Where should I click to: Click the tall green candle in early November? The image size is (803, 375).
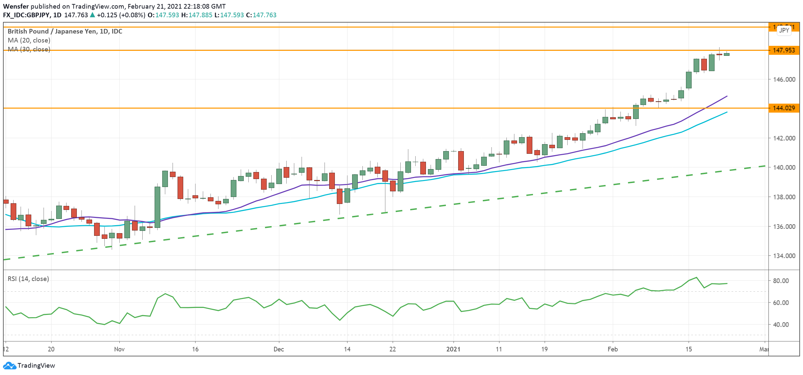pos(157,207)
